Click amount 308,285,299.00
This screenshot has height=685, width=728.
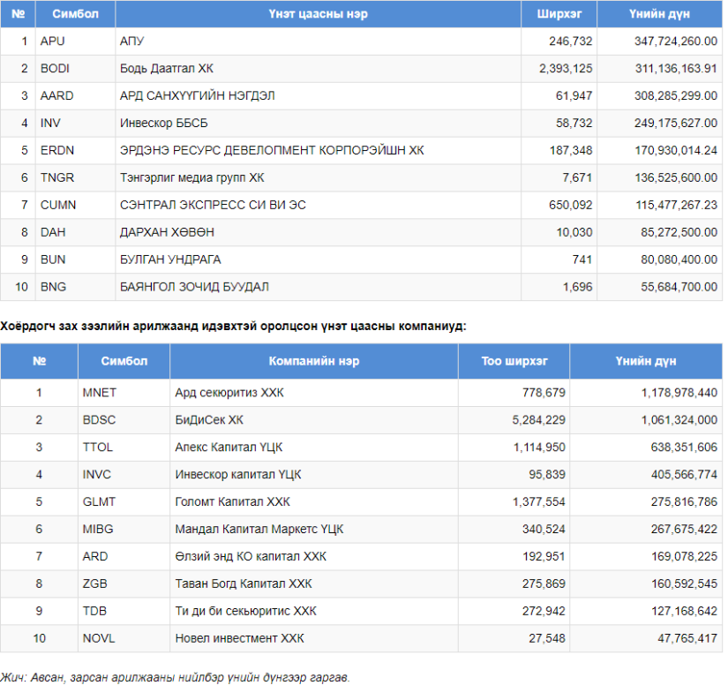click(676, 95)
